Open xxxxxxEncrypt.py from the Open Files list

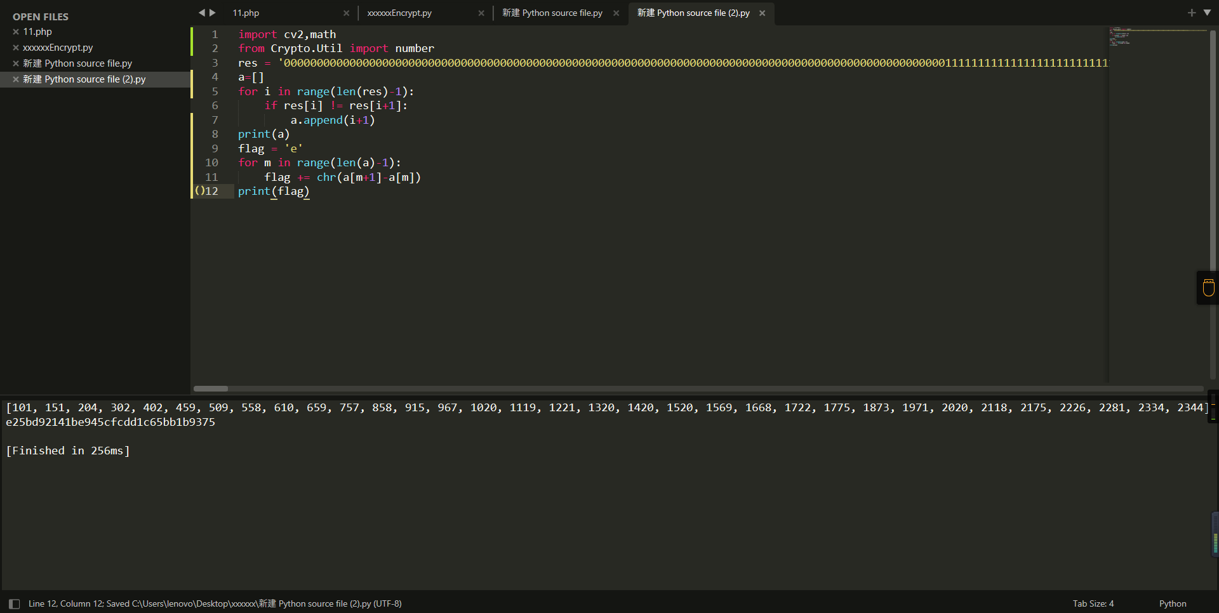point(58,48)
